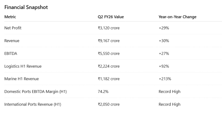Click the Financial Snapshot heading

pyautogui.click(x=26, y=8)
